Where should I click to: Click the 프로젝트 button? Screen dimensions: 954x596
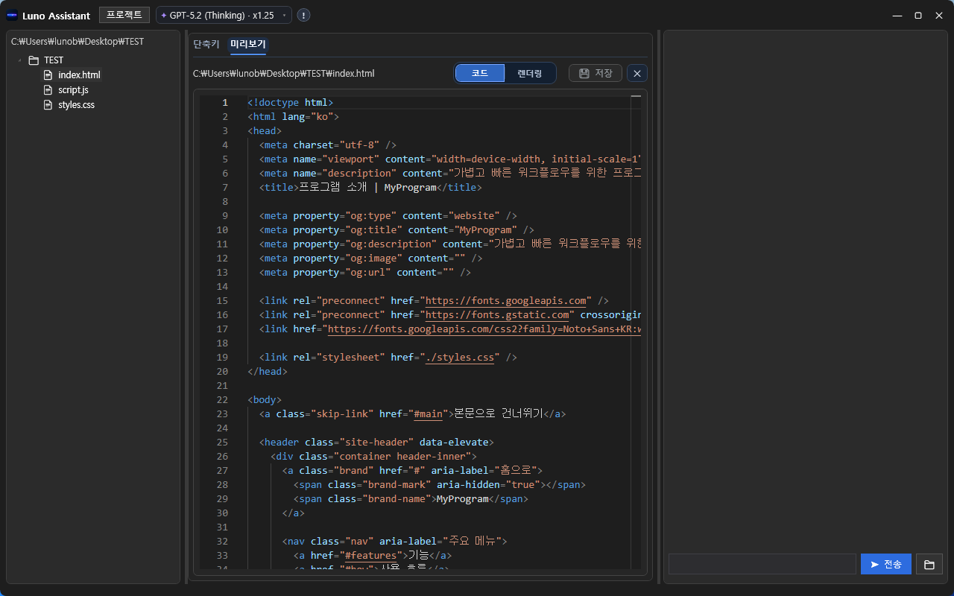click(x=124, y=16)
